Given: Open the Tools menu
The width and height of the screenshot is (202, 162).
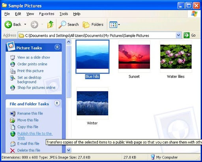Looking at the screenshot, I should 64,14.
